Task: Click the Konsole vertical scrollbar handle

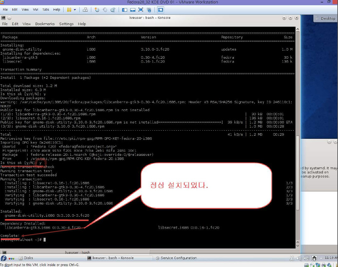Action: point(298,173)
